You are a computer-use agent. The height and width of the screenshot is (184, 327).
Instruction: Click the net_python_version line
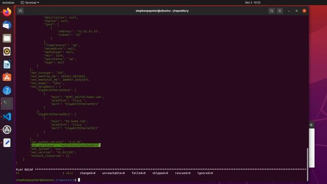point(57,142)
